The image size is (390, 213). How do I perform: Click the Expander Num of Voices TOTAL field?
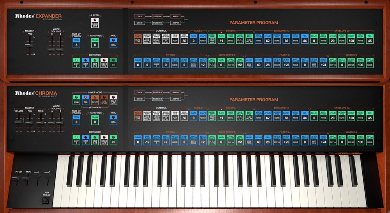76,43
